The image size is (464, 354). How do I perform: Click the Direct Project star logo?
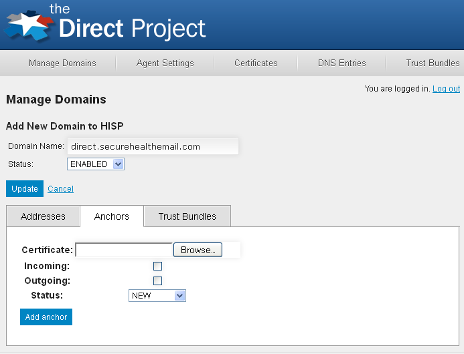[x=28, y=25]
